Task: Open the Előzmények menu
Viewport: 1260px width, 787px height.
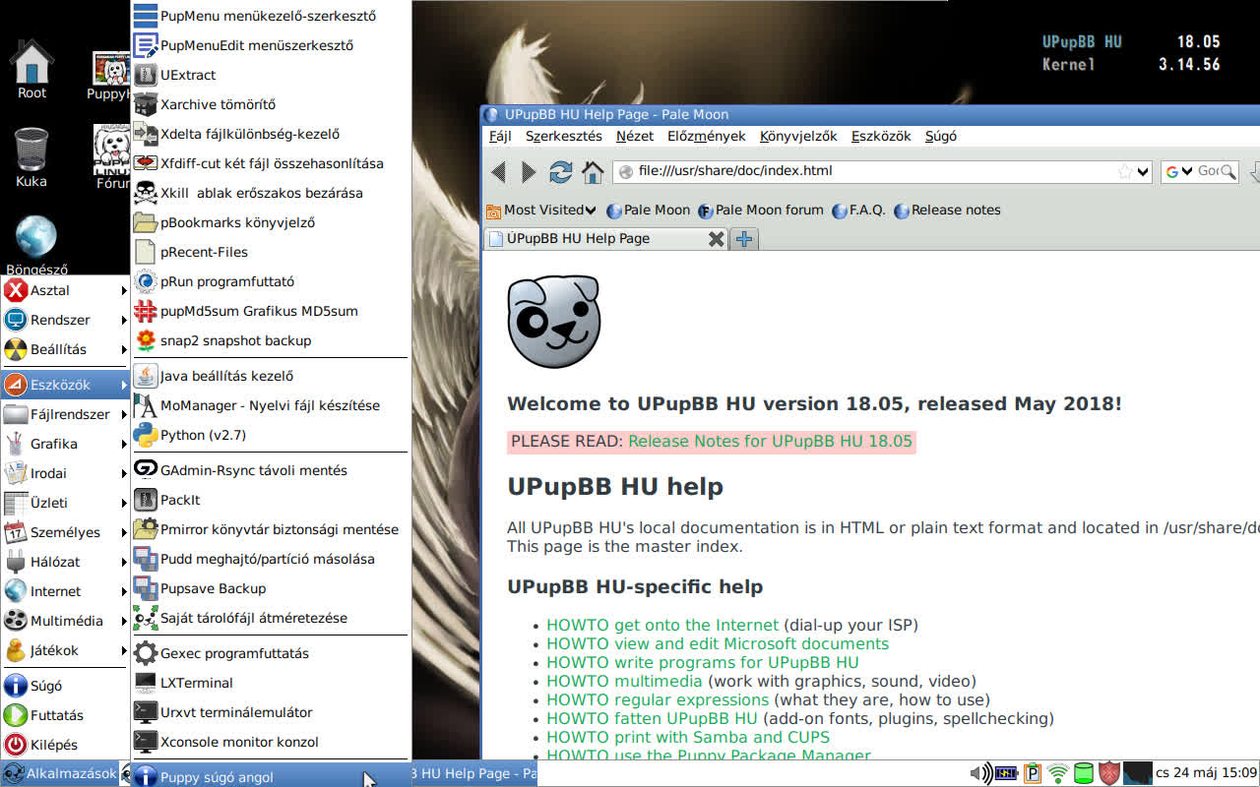Action: pos(707,136)
